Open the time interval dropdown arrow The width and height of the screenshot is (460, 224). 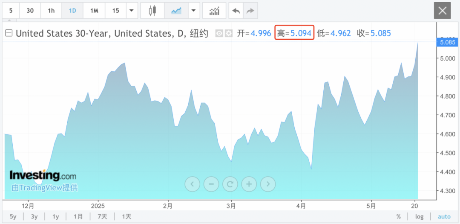(132, 11)
